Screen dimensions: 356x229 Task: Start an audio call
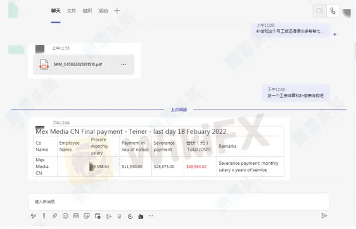[x=333, y=11]
